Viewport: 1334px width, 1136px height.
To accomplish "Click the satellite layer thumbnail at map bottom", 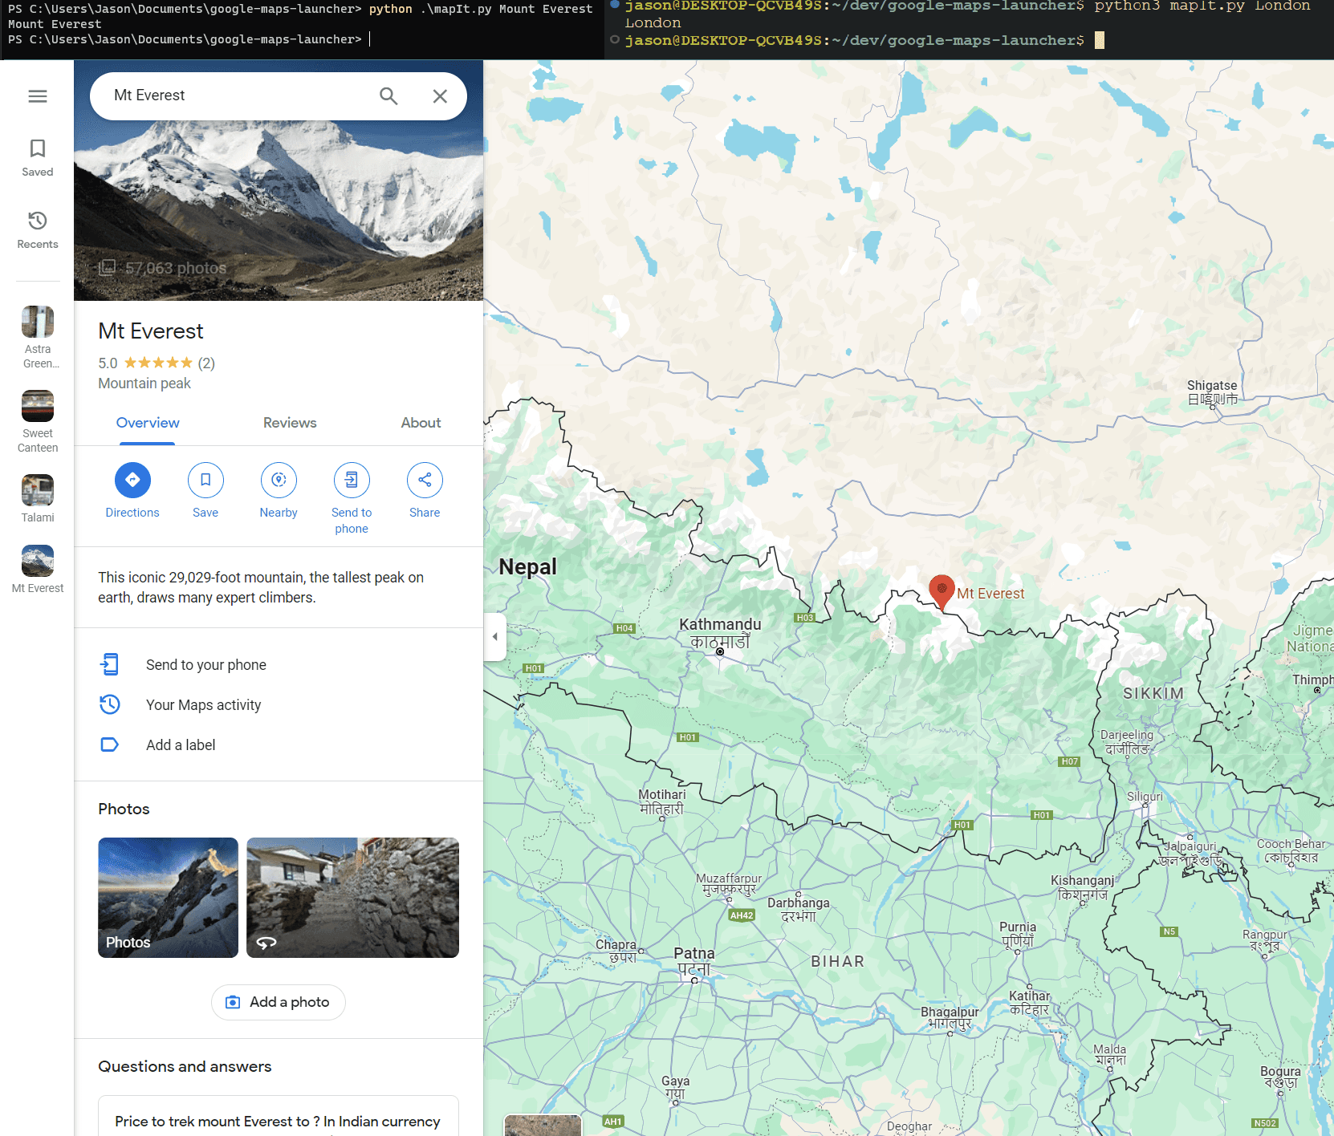I will pyautogui.click(x=543, y=1125).
